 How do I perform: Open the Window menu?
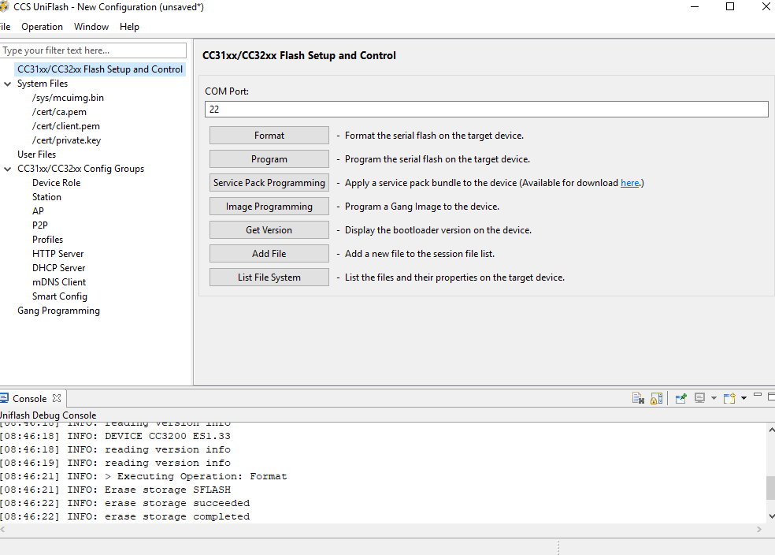91,27
